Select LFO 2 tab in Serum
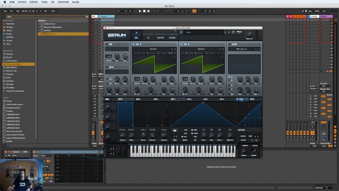This screenshot has height=191, width=339. pyautogui.click(x=189, y=99)
